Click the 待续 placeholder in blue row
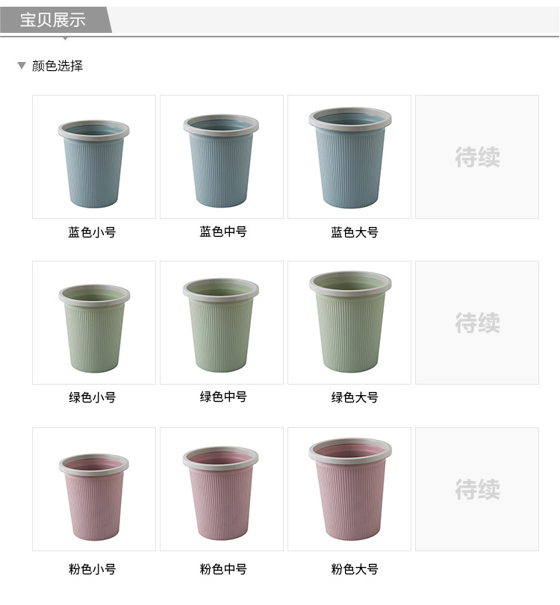The image size is (560, 605). [477, 157]
